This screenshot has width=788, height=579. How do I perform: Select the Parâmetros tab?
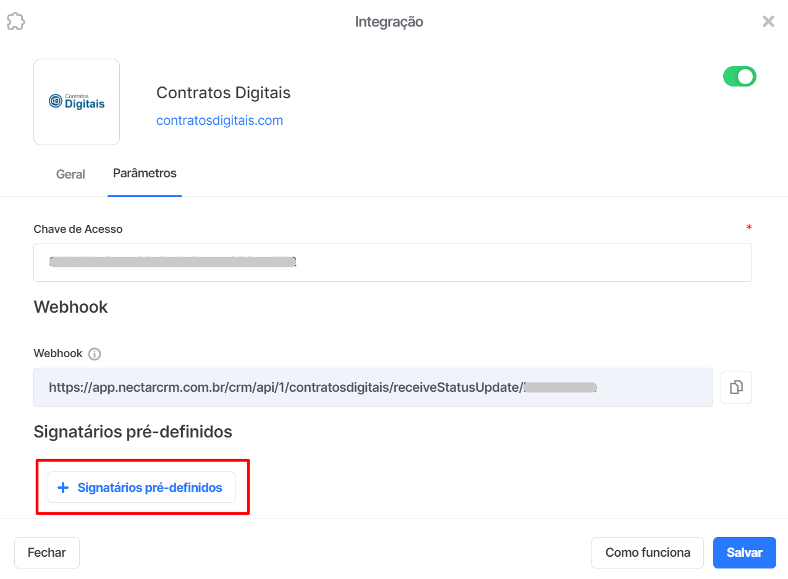(145, 174)
